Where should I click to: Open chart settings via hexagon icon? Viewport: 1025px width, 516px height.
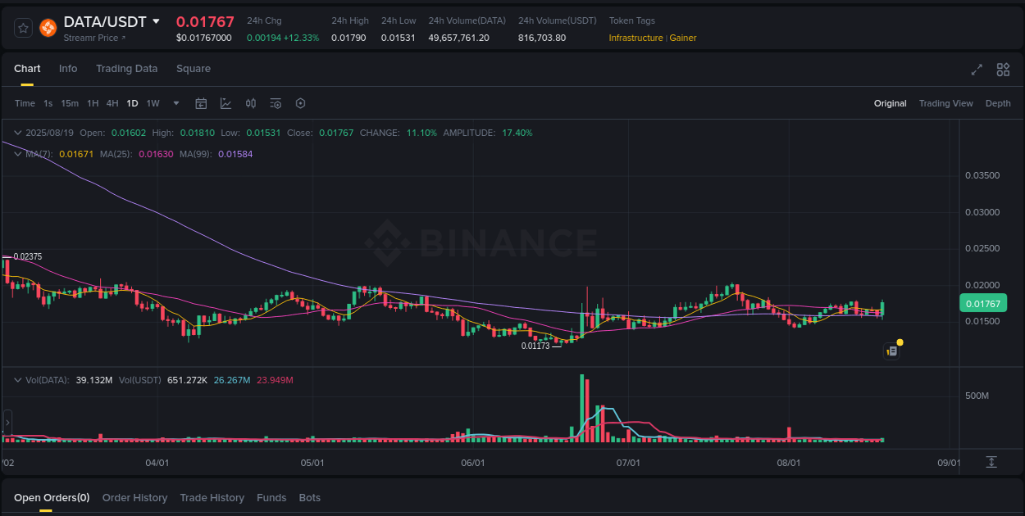pyautogui.click(x=300, y=103)
